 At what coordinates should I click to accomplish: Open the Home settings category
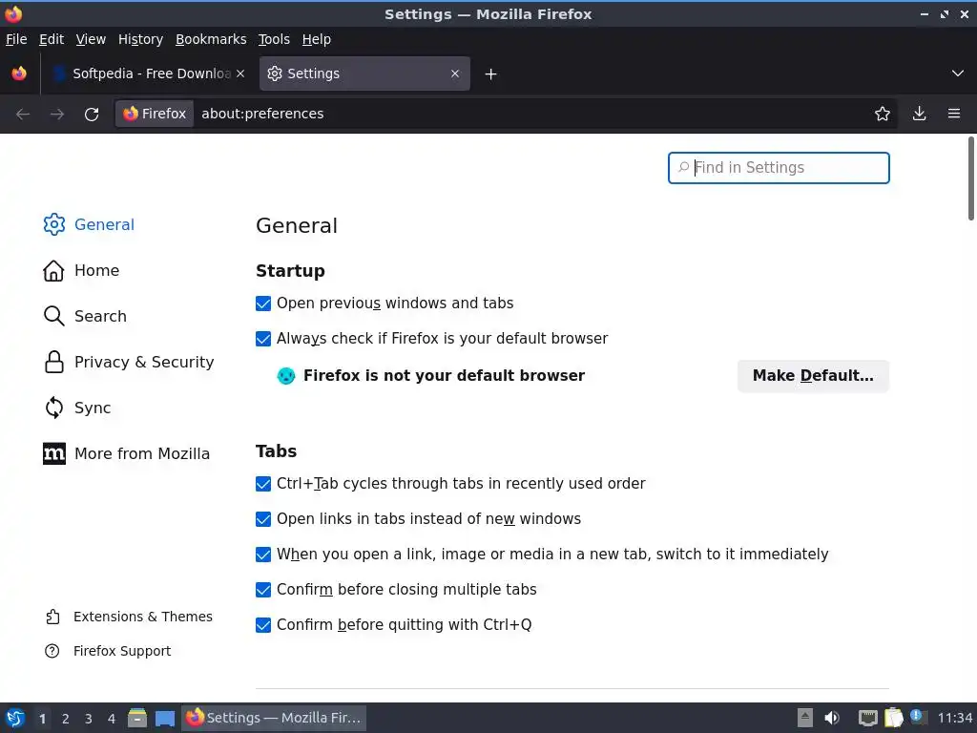96,270
